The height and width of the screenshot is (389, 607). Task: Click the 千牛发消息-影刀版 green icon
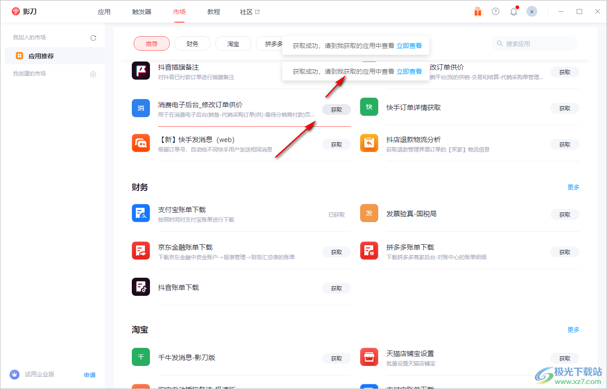[x=141, y=357]
